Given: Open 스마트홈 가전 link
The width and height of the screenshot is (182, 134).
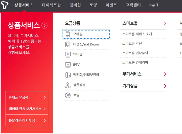Looking at the screenshot, I should (x=132, y=44).
